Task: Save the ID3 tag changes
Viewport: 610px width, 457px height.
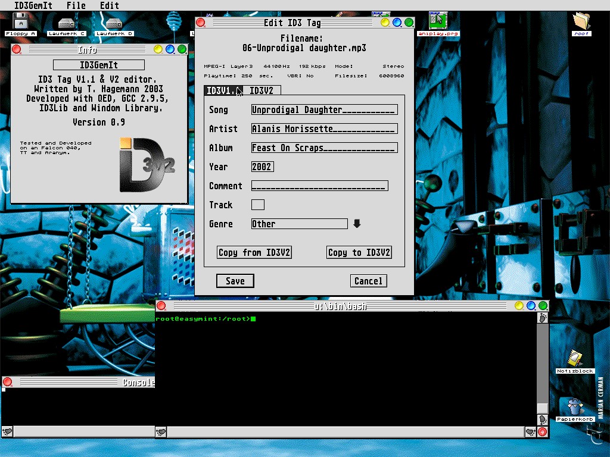Action: (235, 281)
